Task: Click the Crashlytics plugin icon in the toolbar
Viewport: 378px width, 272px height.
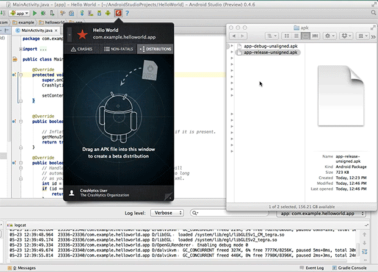Action: click(119, 12)
